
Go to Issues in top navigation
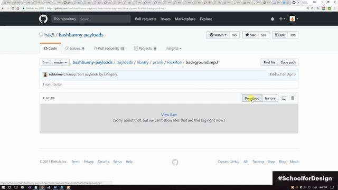coord(165,19)
